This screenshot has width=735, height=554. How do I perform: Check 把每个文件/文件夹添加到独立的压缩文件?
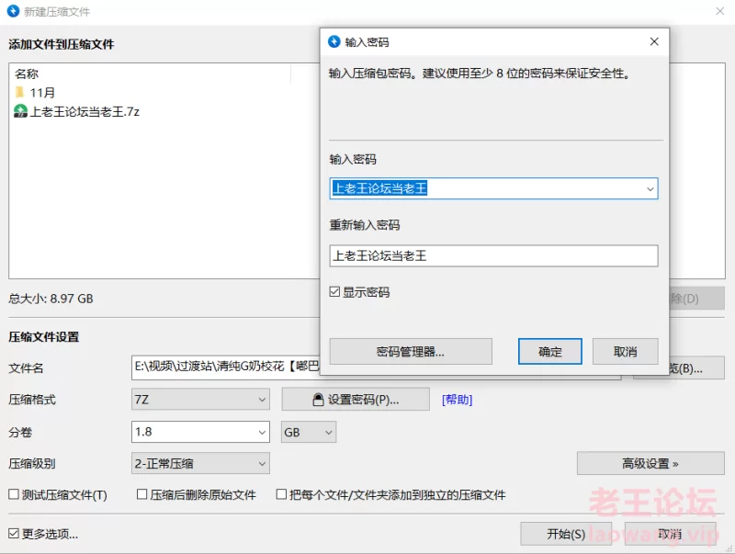point(281,494)
